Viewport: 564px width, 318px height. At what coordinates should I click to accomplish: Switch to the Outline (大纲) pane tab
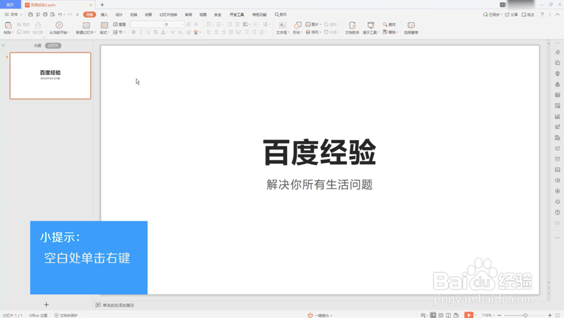(x=37, y=46)
